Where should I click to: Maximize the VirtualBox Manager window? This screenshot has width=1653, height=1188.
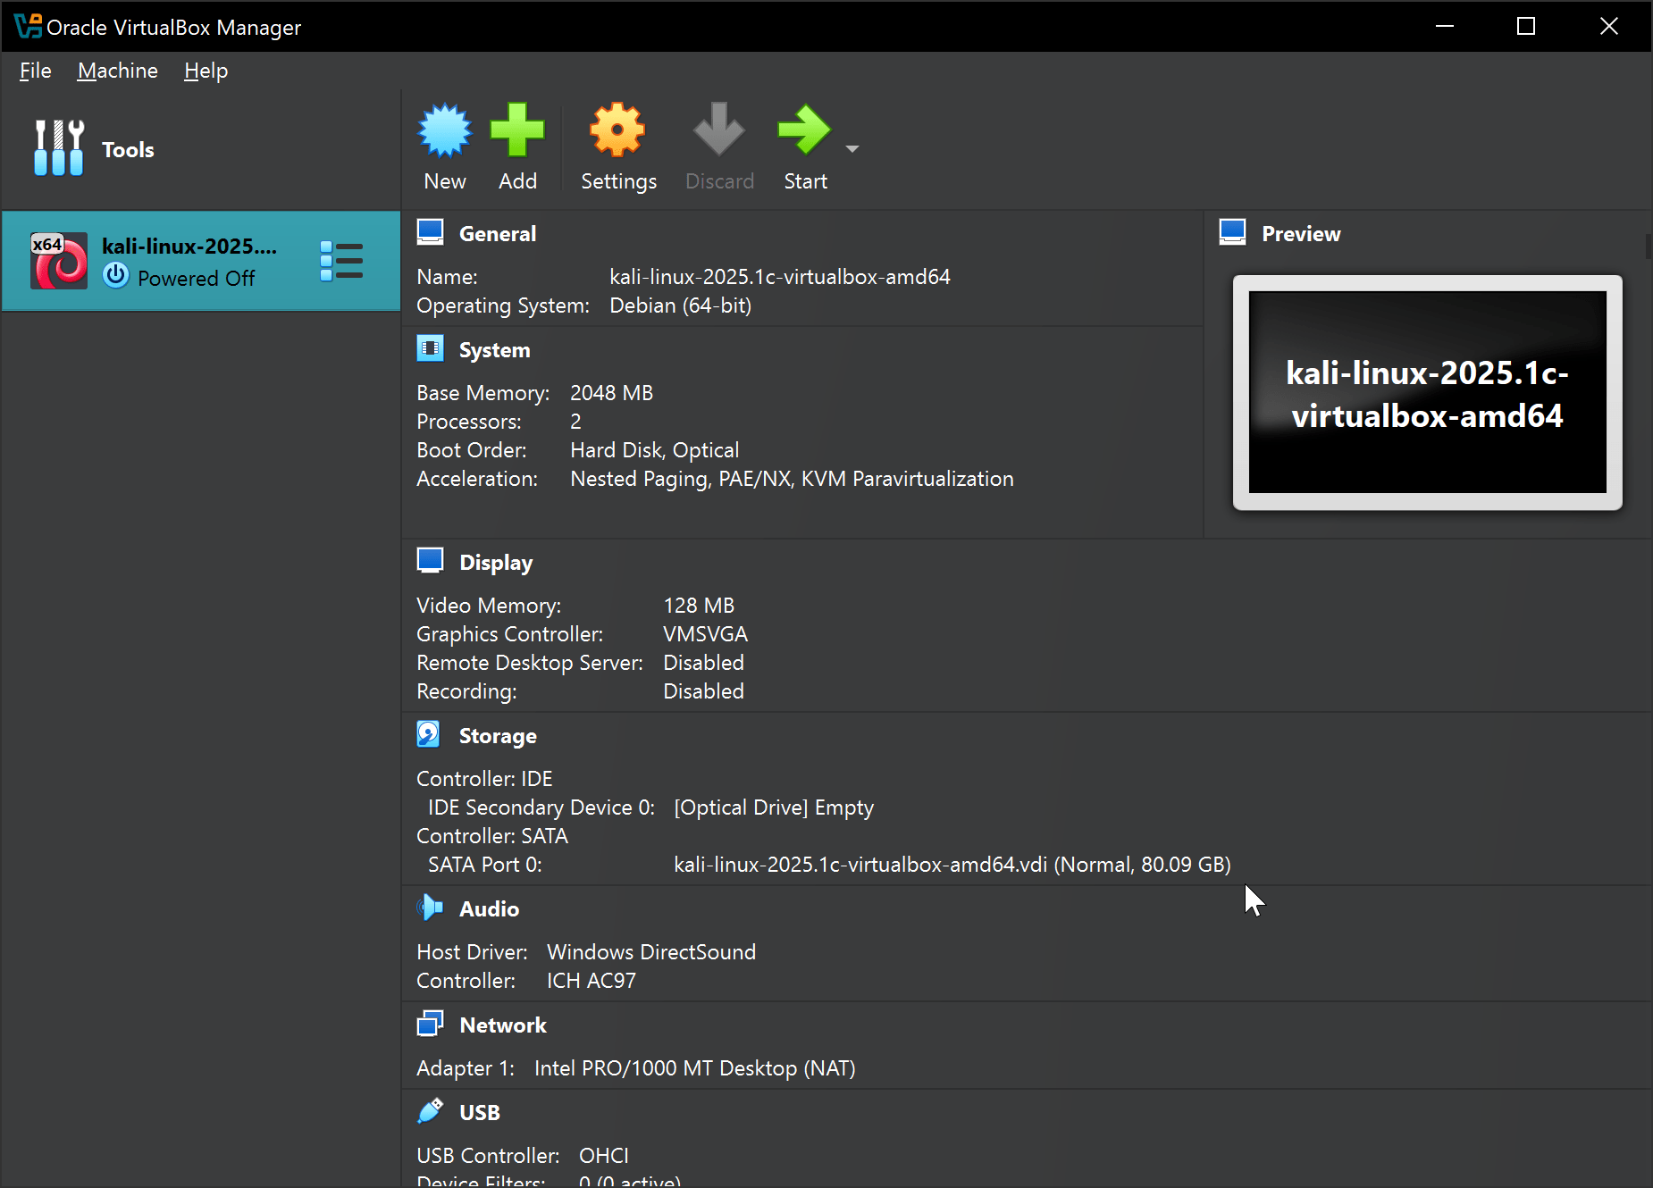(x=1526, y=26)
